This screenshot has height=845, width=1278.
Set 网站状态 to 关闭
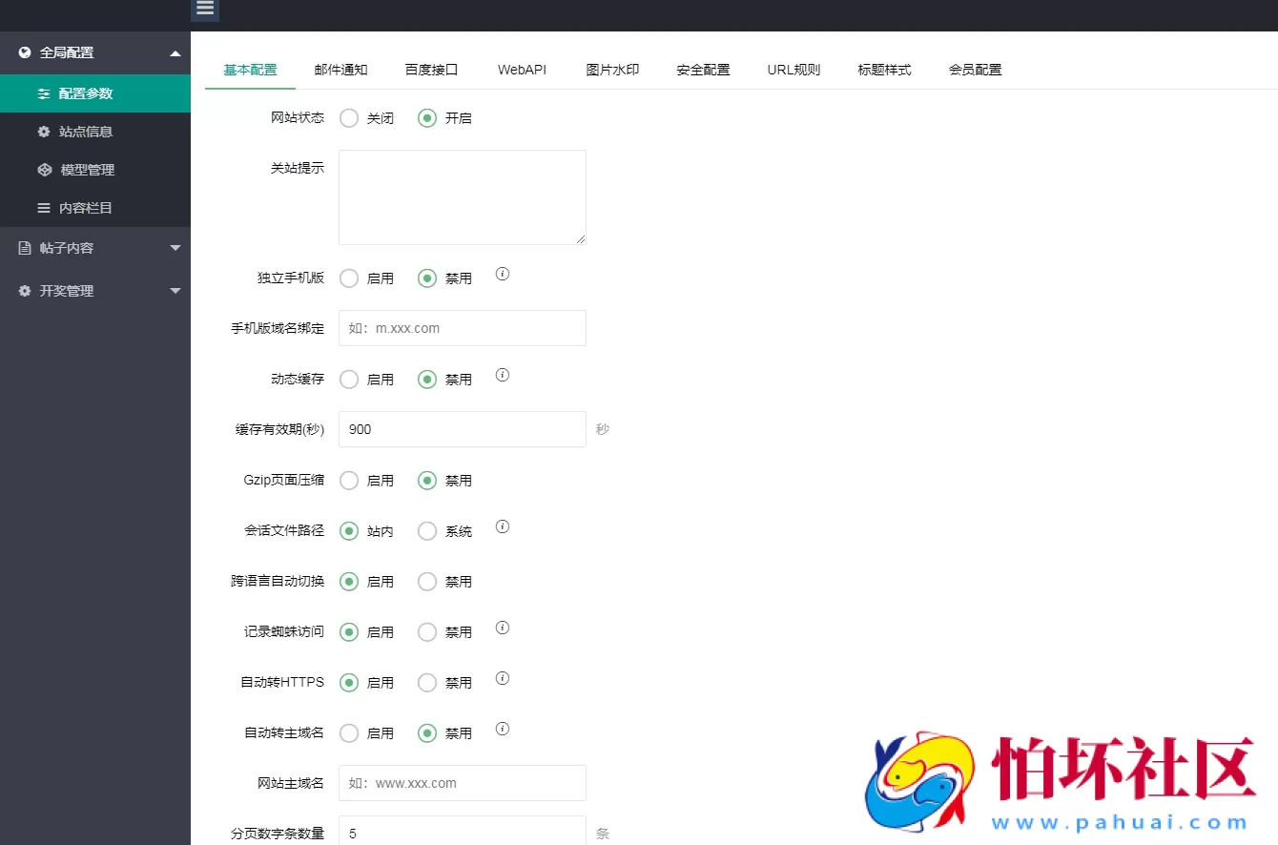coord(348,118)
